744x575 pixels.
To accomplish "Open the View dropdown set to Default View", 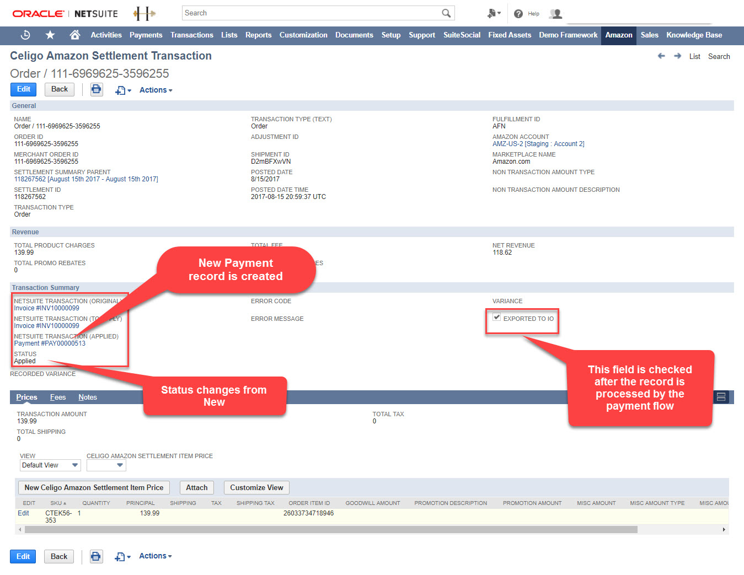I will (x=50, y=465).
